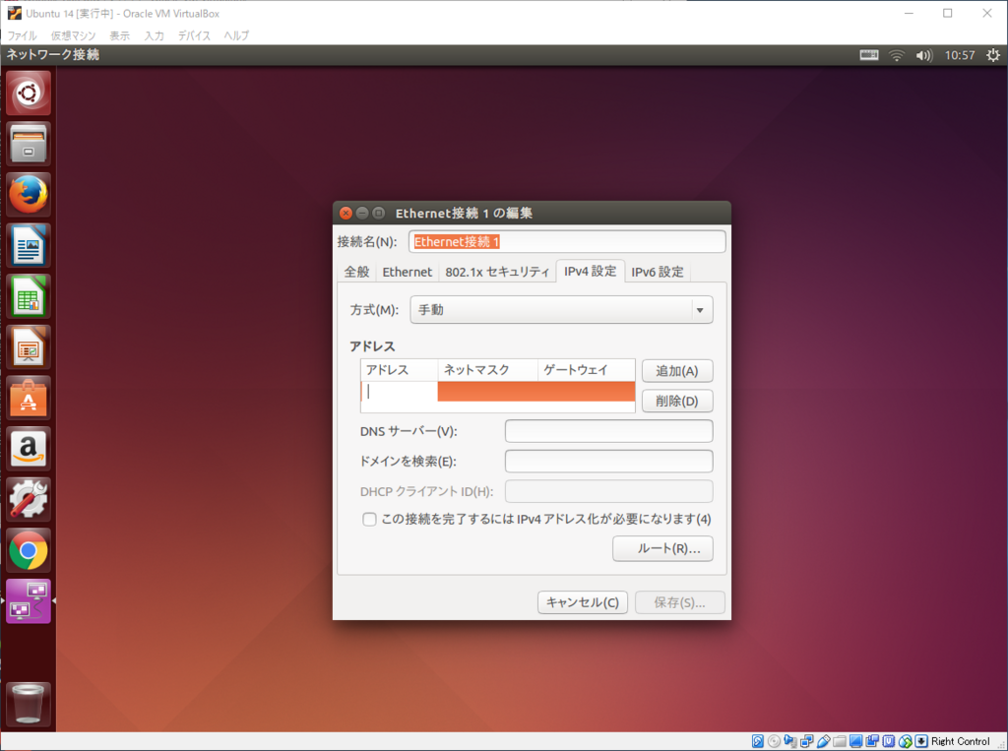Open LibreOffice Writer from launcher
1008x751 pixels.
[29, 246]
